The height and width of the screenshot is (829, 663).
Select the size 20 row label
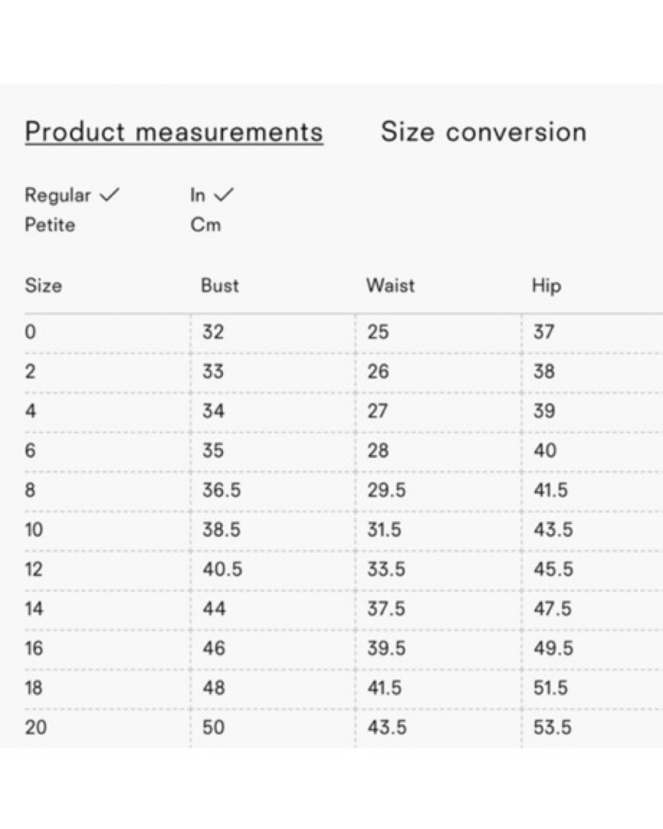coord(35,727)
